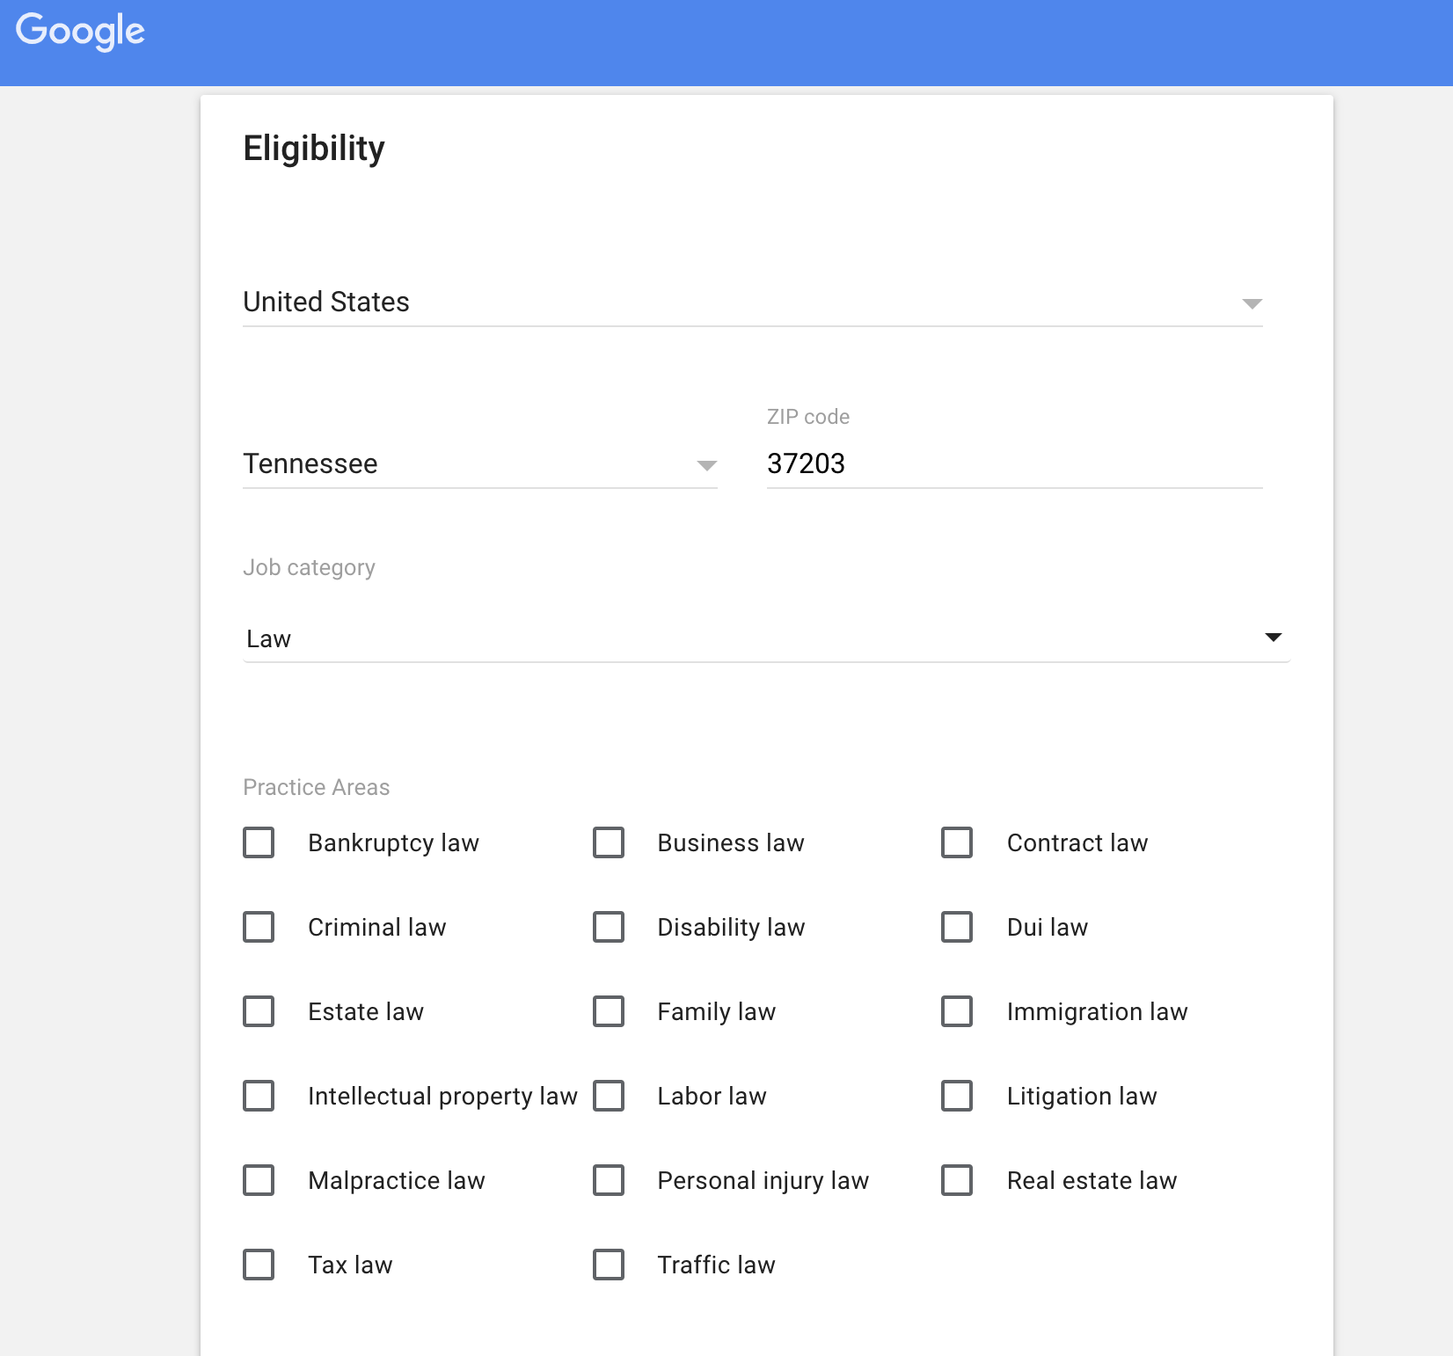Image resolution: width=1453 pixels, height=1356 pixels.
Task: Check the Disability law option
Action: tap(609, 927)
